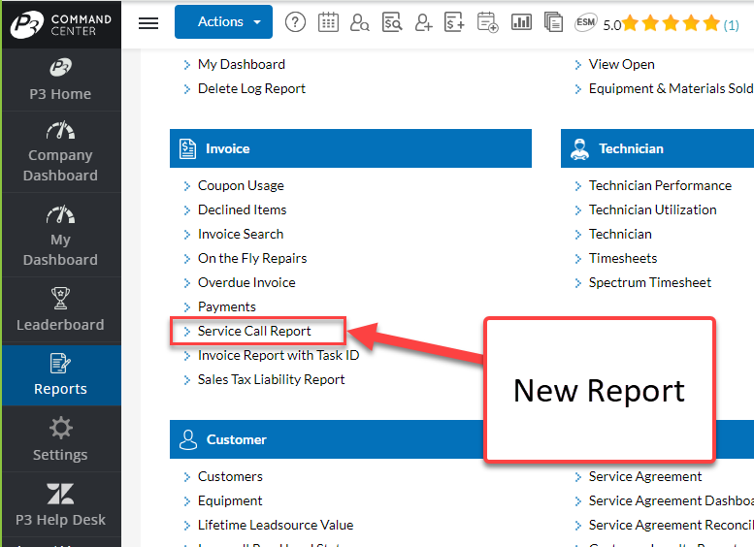Open the My Dashboard report link
754x547 pixels.
[242, 64]
